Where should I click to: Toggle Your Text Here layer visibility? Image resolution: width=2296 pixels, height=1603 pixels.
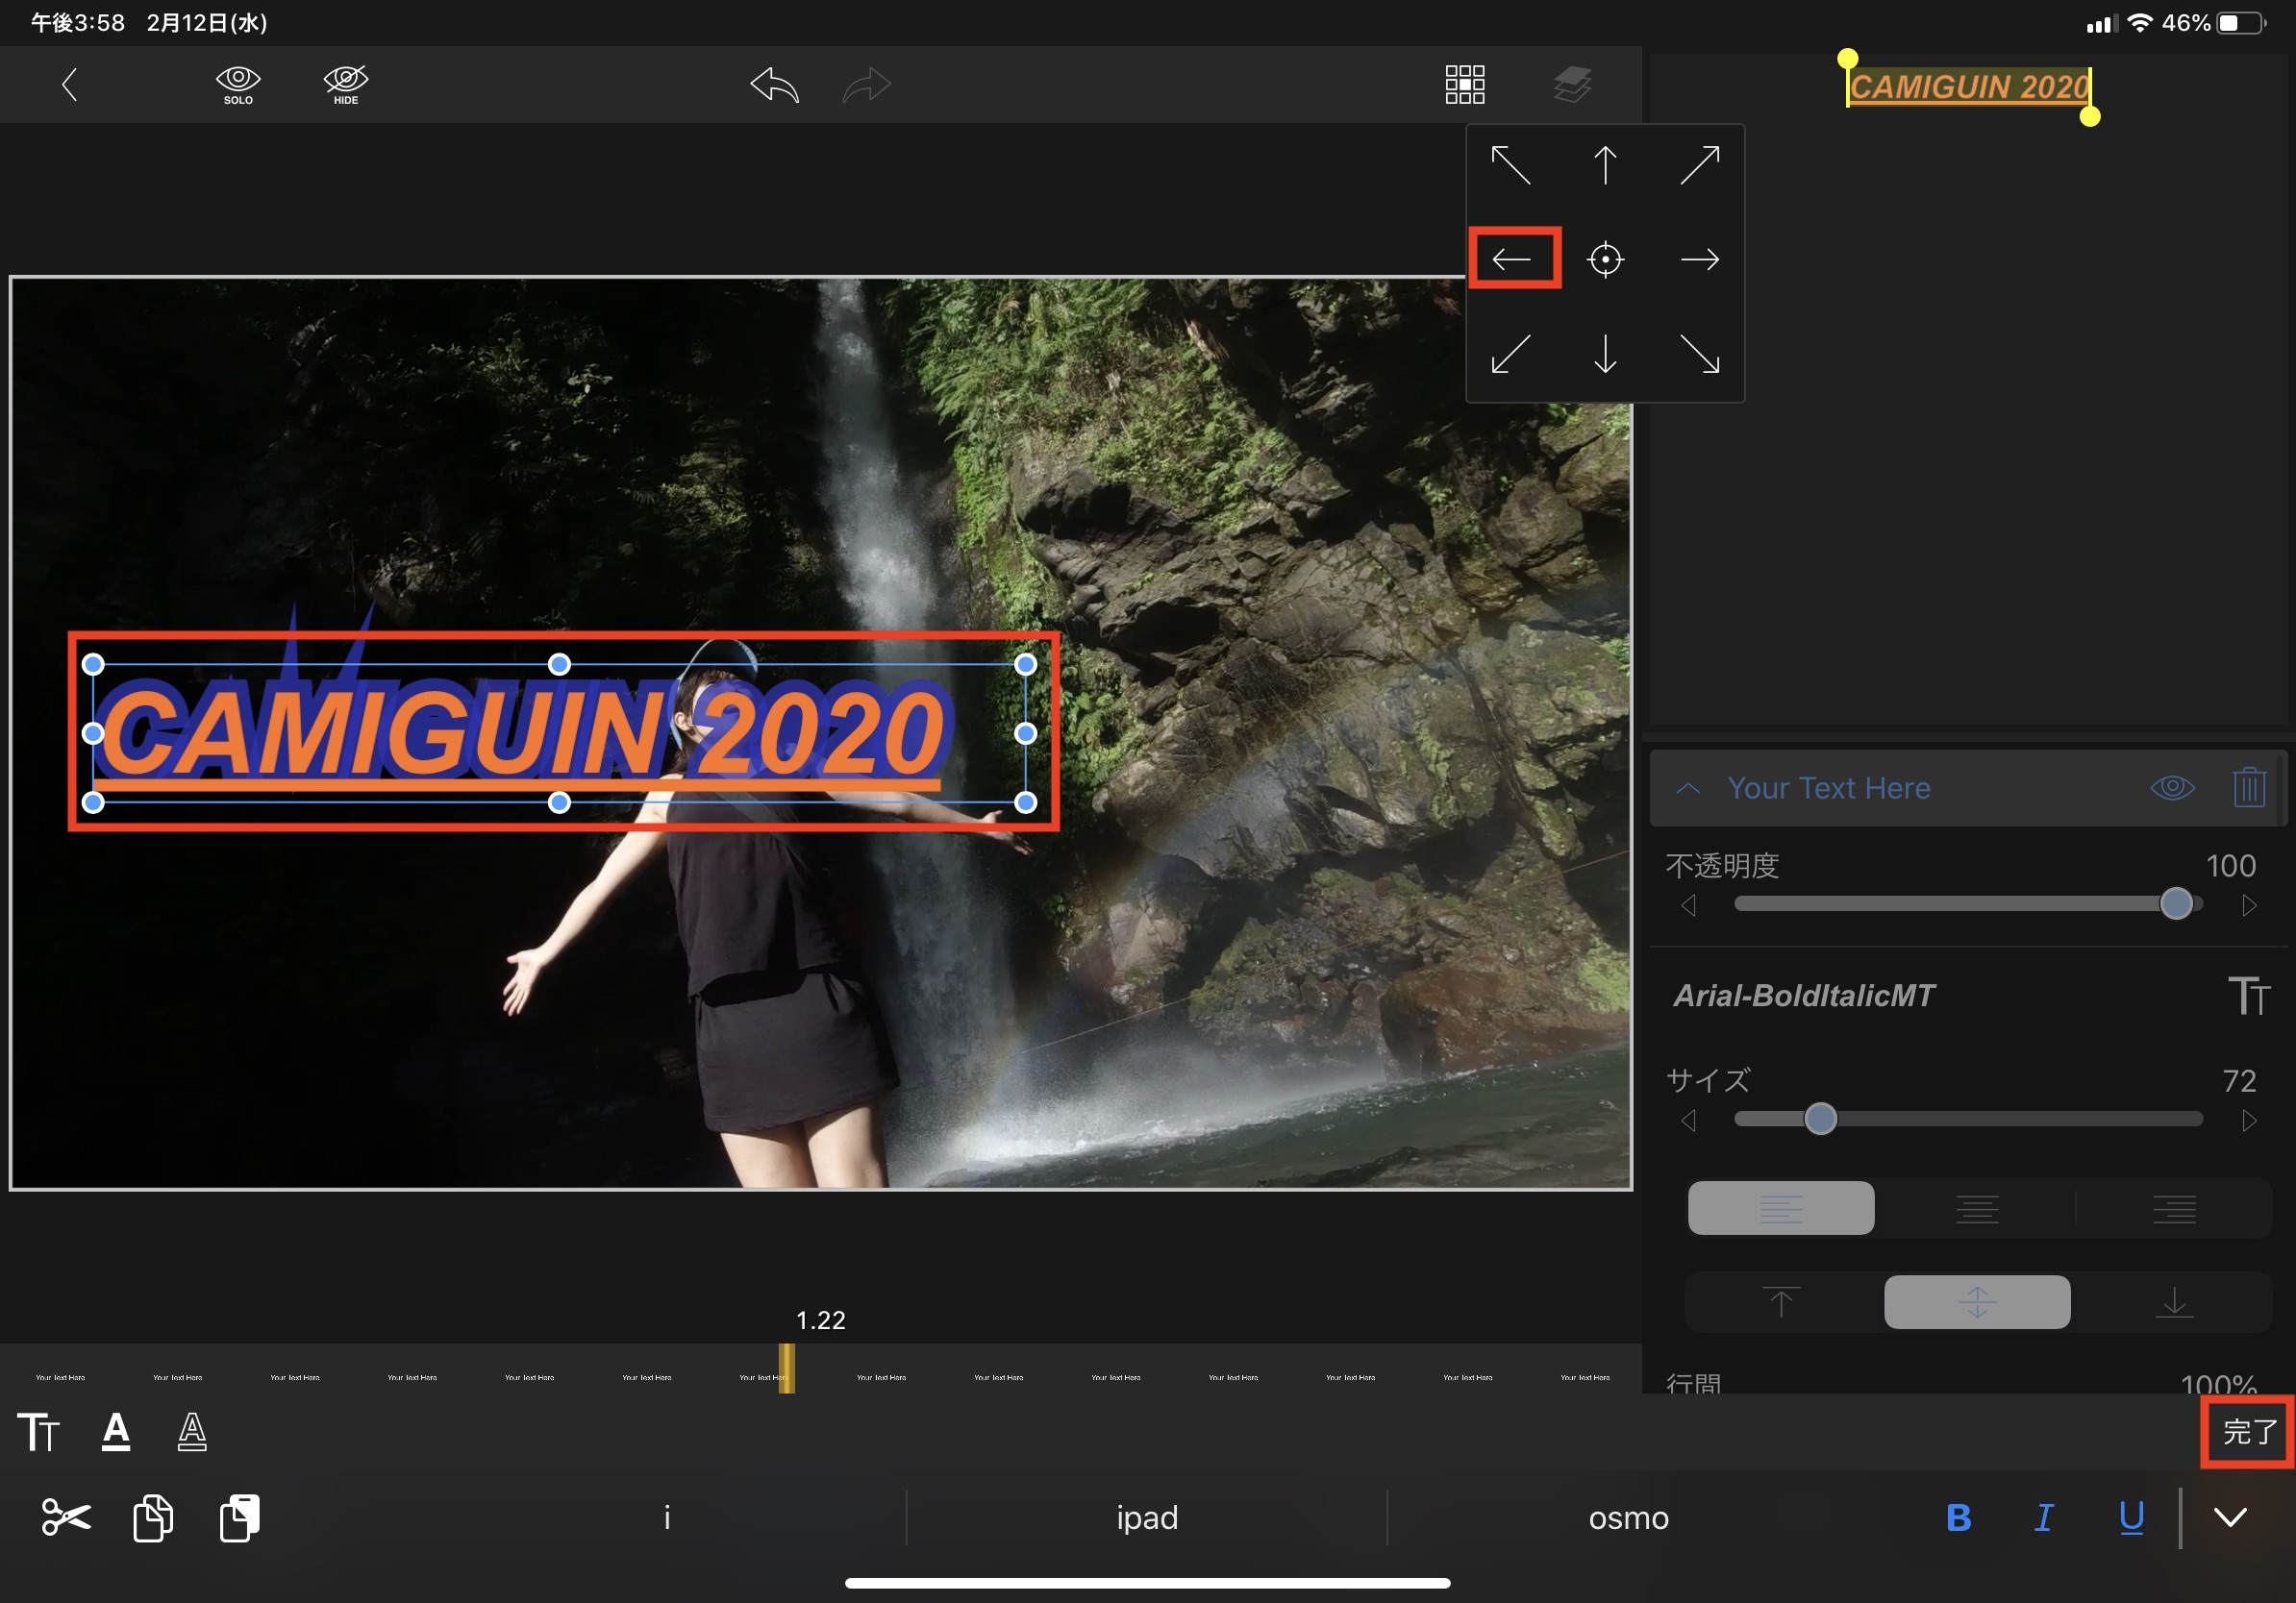pyautogui.click(x=2172, y=787)
